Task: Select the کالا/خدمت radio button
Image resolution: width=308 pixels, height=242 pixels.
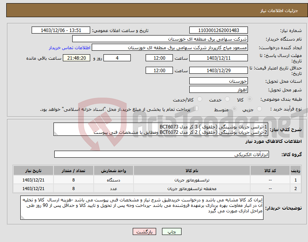Action: coord(199,99)
